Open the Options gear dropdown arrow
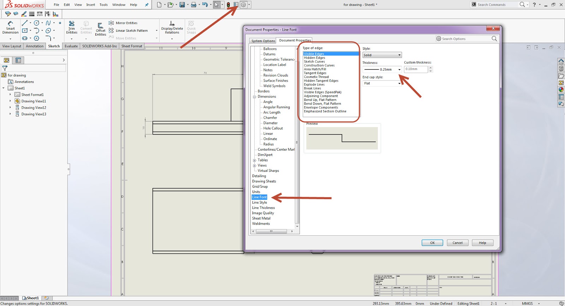 click(249, 5)
